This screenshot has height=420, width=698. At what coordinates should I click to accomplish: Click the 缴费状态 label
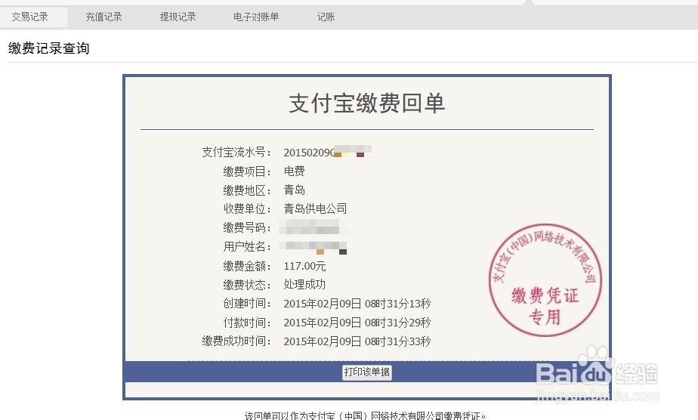(247, 285)
